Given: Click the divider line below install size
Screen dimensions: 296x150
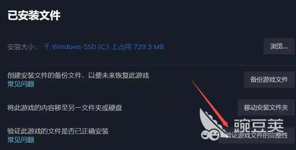Looking at the screenshot, I should (x=151, y=65).
